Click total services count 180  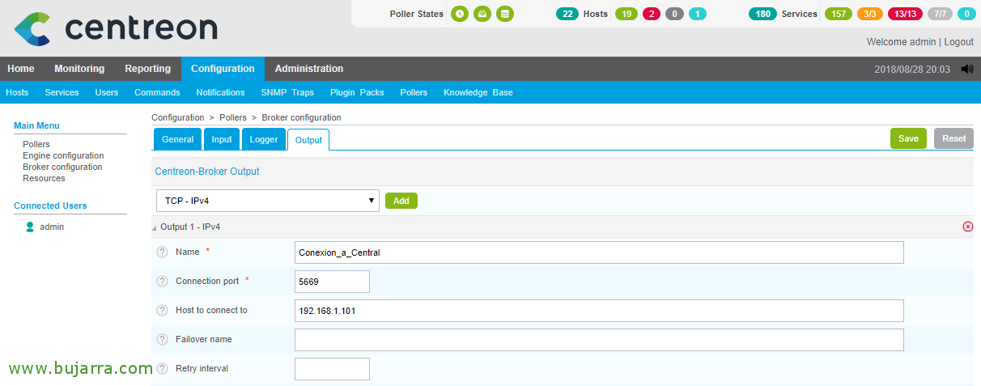point(762,14)
